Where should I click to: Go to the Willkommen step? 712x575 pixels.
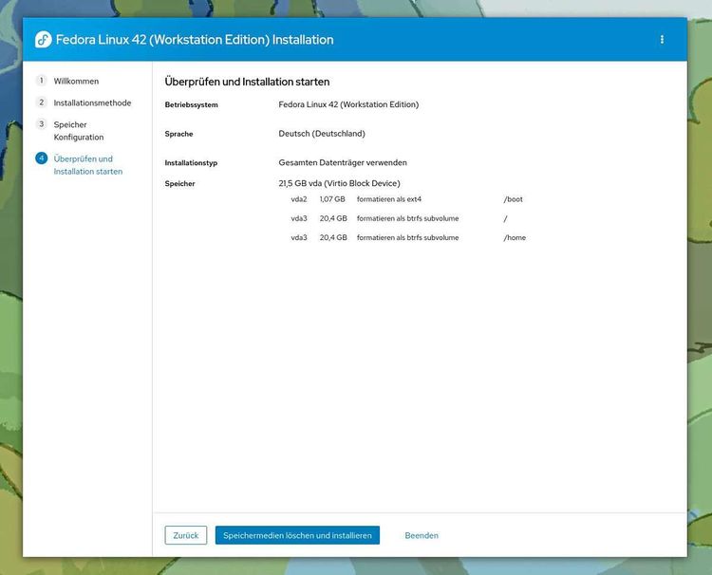tap(76, 82)
